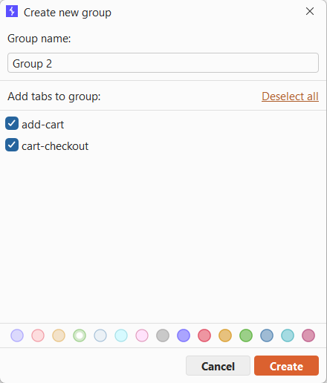This screenshot has height=383, width=327.
Task: Pick the light pink-red color swatch
Action: [x=38, y=335]
